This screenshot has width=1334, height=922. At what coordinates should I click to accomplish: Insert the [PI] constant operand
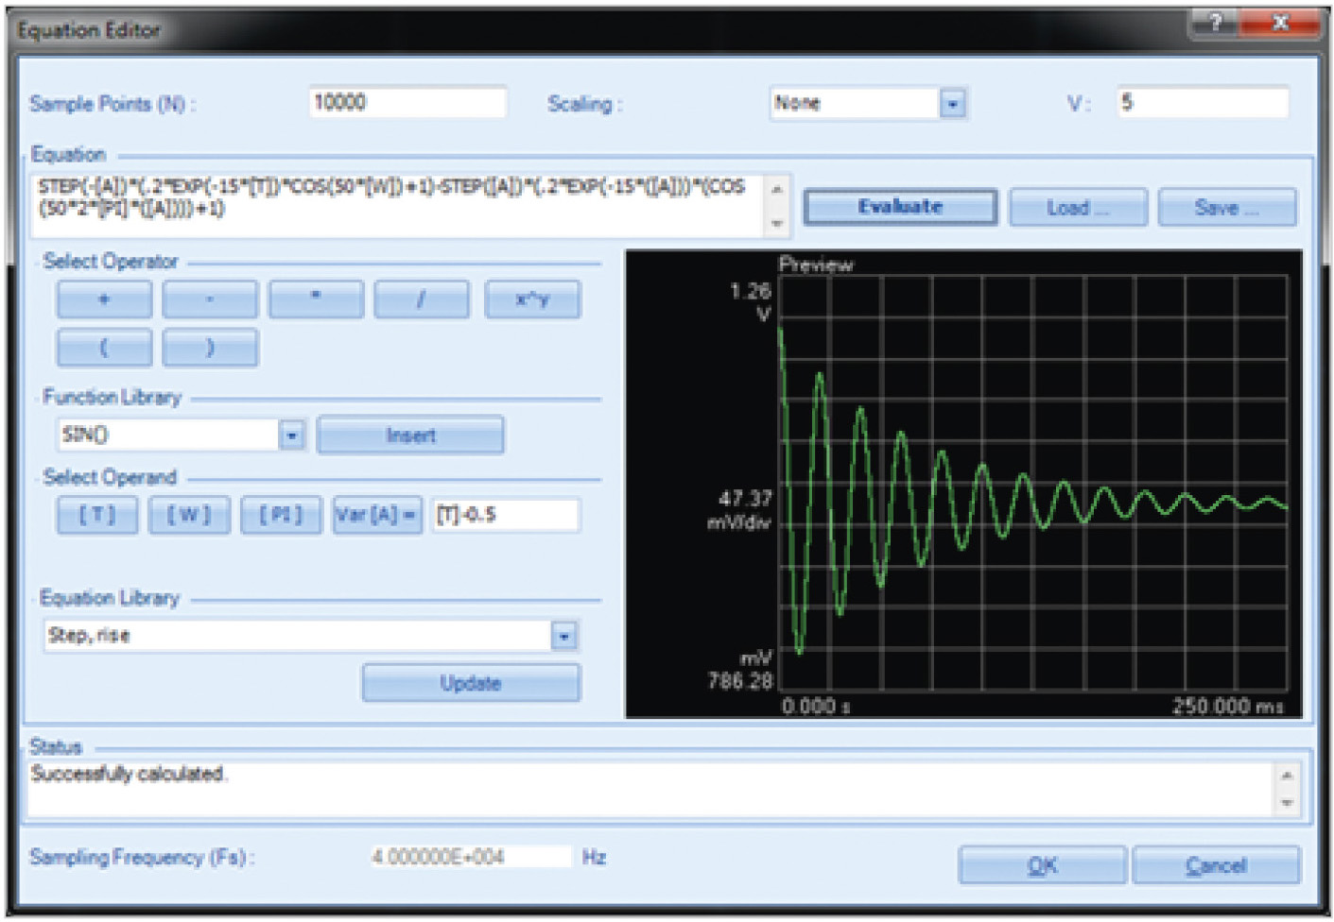click(281, 515)
